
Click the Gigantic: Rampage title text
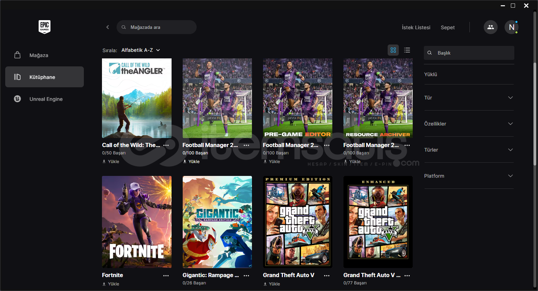pyautogui.click(x=211, y=275)
